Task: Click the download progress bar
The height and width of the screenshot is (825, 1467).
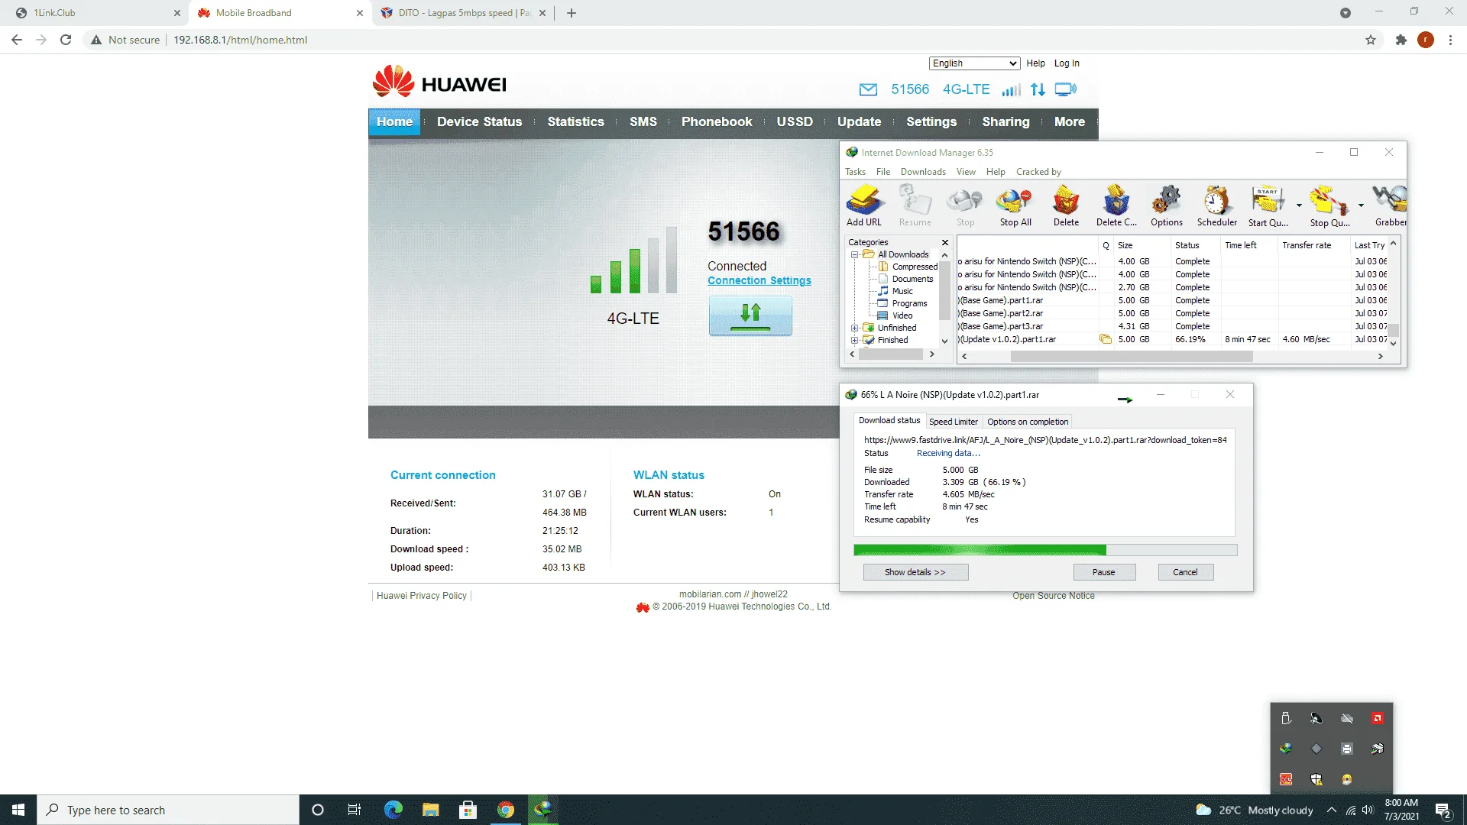Action: (x=1045, y=550)
